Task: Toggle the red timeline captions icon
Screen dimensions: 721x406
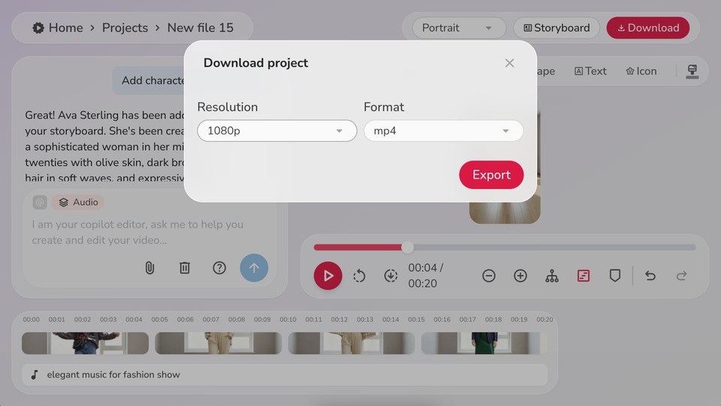Action: point(584,276)
